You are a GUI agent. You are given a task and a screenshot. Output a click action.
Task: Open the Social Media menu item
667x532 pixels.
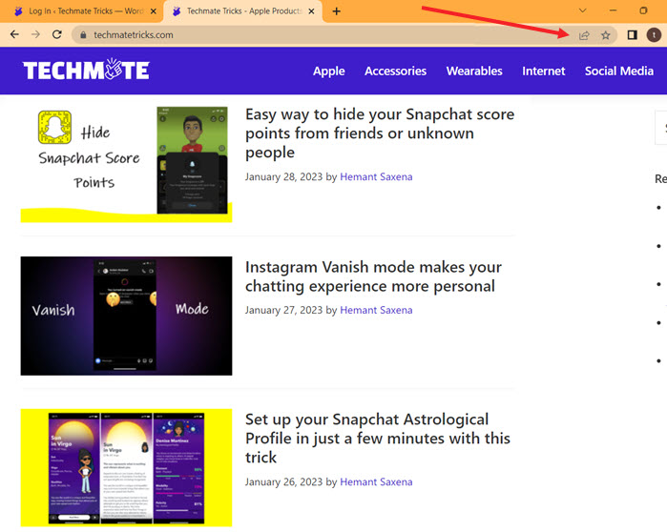[x=618, y=71]
